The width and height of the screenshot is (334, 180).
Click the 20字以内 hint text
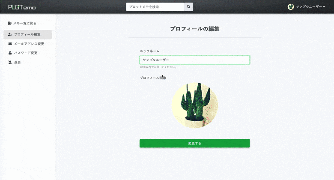[158, 67]
